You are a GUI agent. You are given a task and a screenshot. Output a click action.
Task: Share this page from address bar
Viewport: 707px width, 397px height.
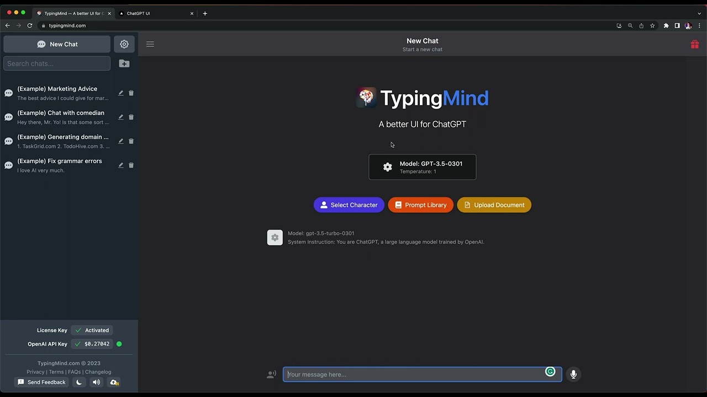click(x=641, y=25)
